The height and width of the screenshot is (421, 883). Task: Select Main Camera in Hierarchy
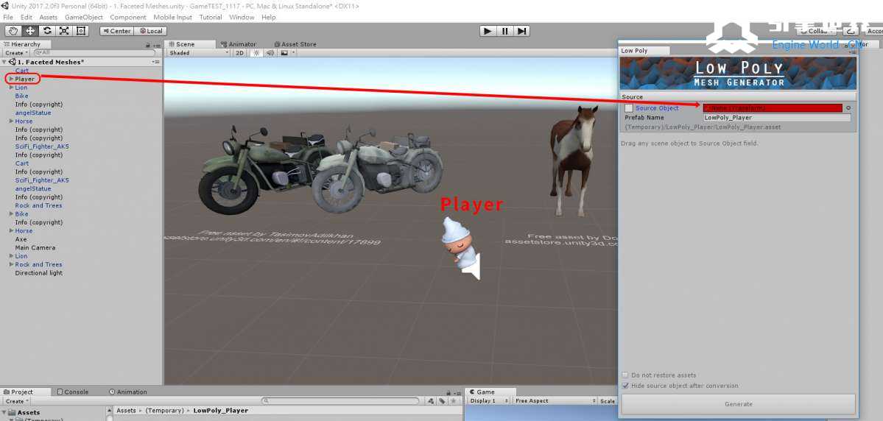click(35, 247)
